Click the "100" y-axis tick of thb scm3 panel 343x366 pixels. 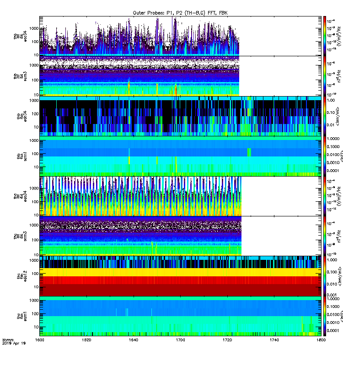tap(35, 80)
